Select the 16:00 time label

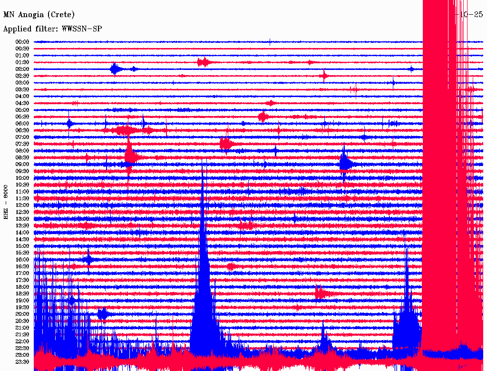pyautogui.click(x=22, y=260)
